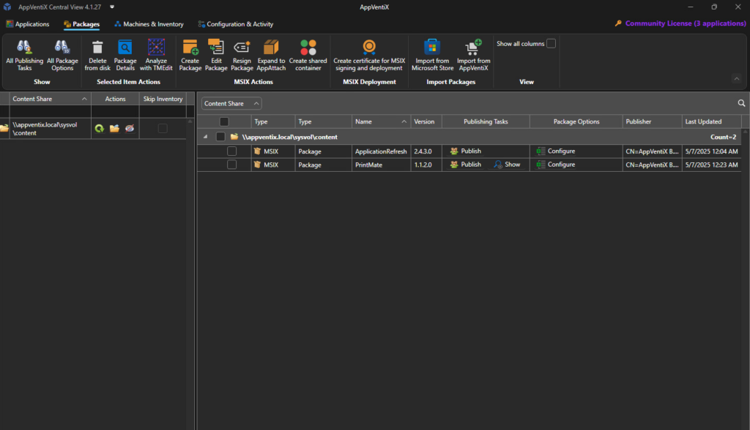Toggle Skip Inventory for the content share
Screen dimensions: 750x430
[163, 127]
